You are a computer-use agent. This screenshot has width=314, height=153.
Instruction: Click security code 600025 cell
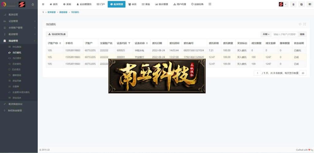(121, 51)
